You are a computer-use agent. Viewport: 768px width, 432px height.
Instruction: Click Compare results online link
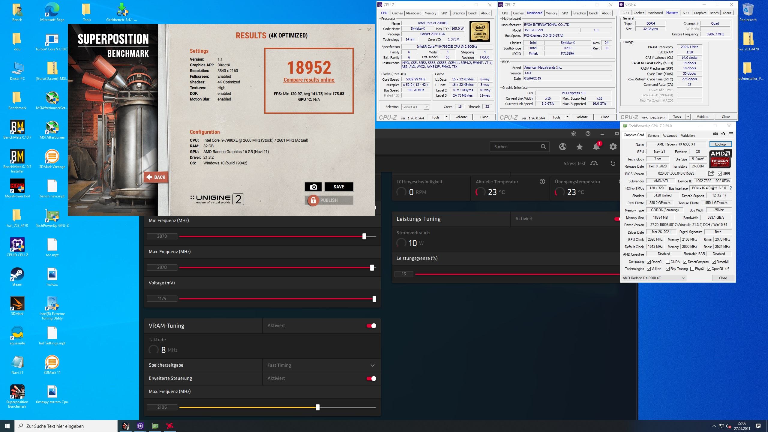click(x=309, y=80)
